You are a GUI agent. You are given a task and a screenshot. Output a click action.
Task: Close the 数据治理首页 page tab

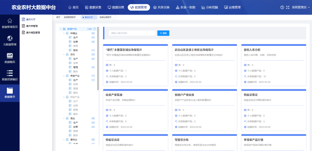(113, 17)
